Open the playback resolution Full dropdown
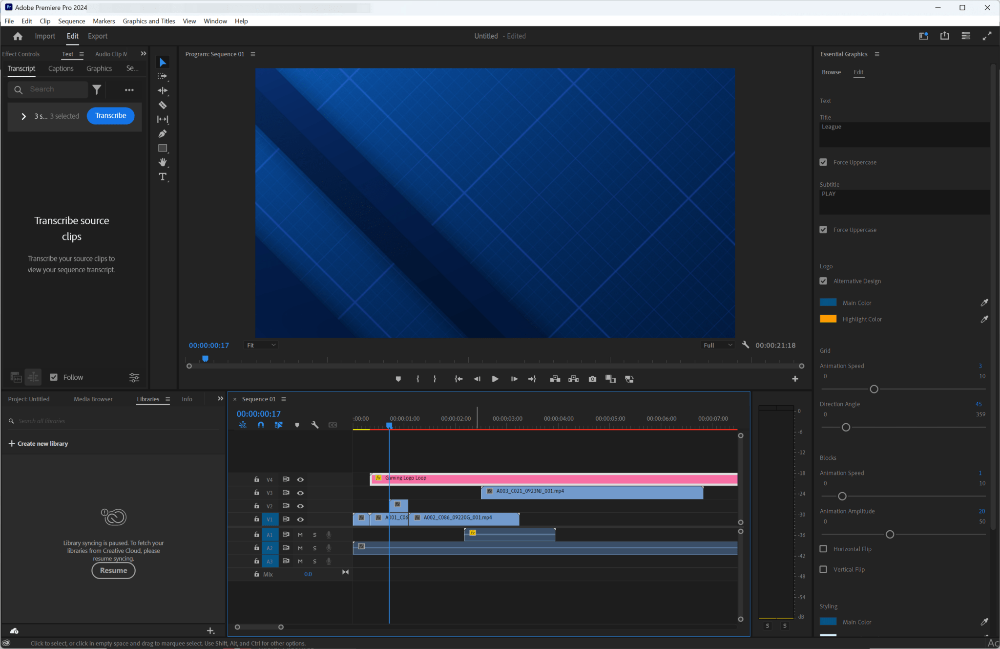This screenshot has width=1000, height=649. click(717, 345)
